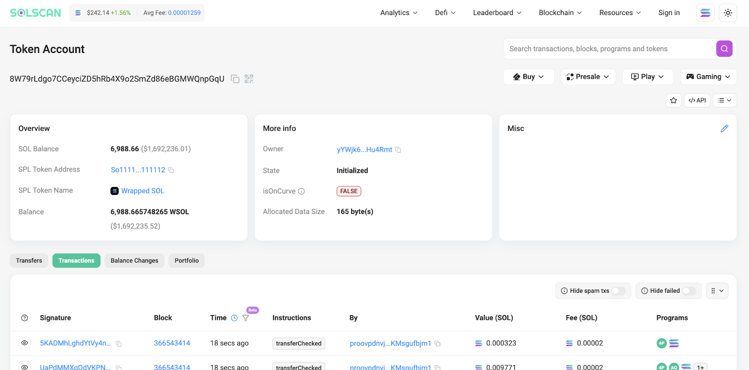The height and width of the screenshot is (370, 749).
Task: Open the table column settings dropdown
Action: pos(717,291)
